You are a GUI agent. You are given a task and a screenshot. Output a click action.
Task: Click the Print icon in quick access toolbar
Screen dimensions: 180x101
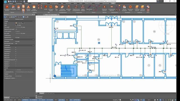[x=24, y=1]
